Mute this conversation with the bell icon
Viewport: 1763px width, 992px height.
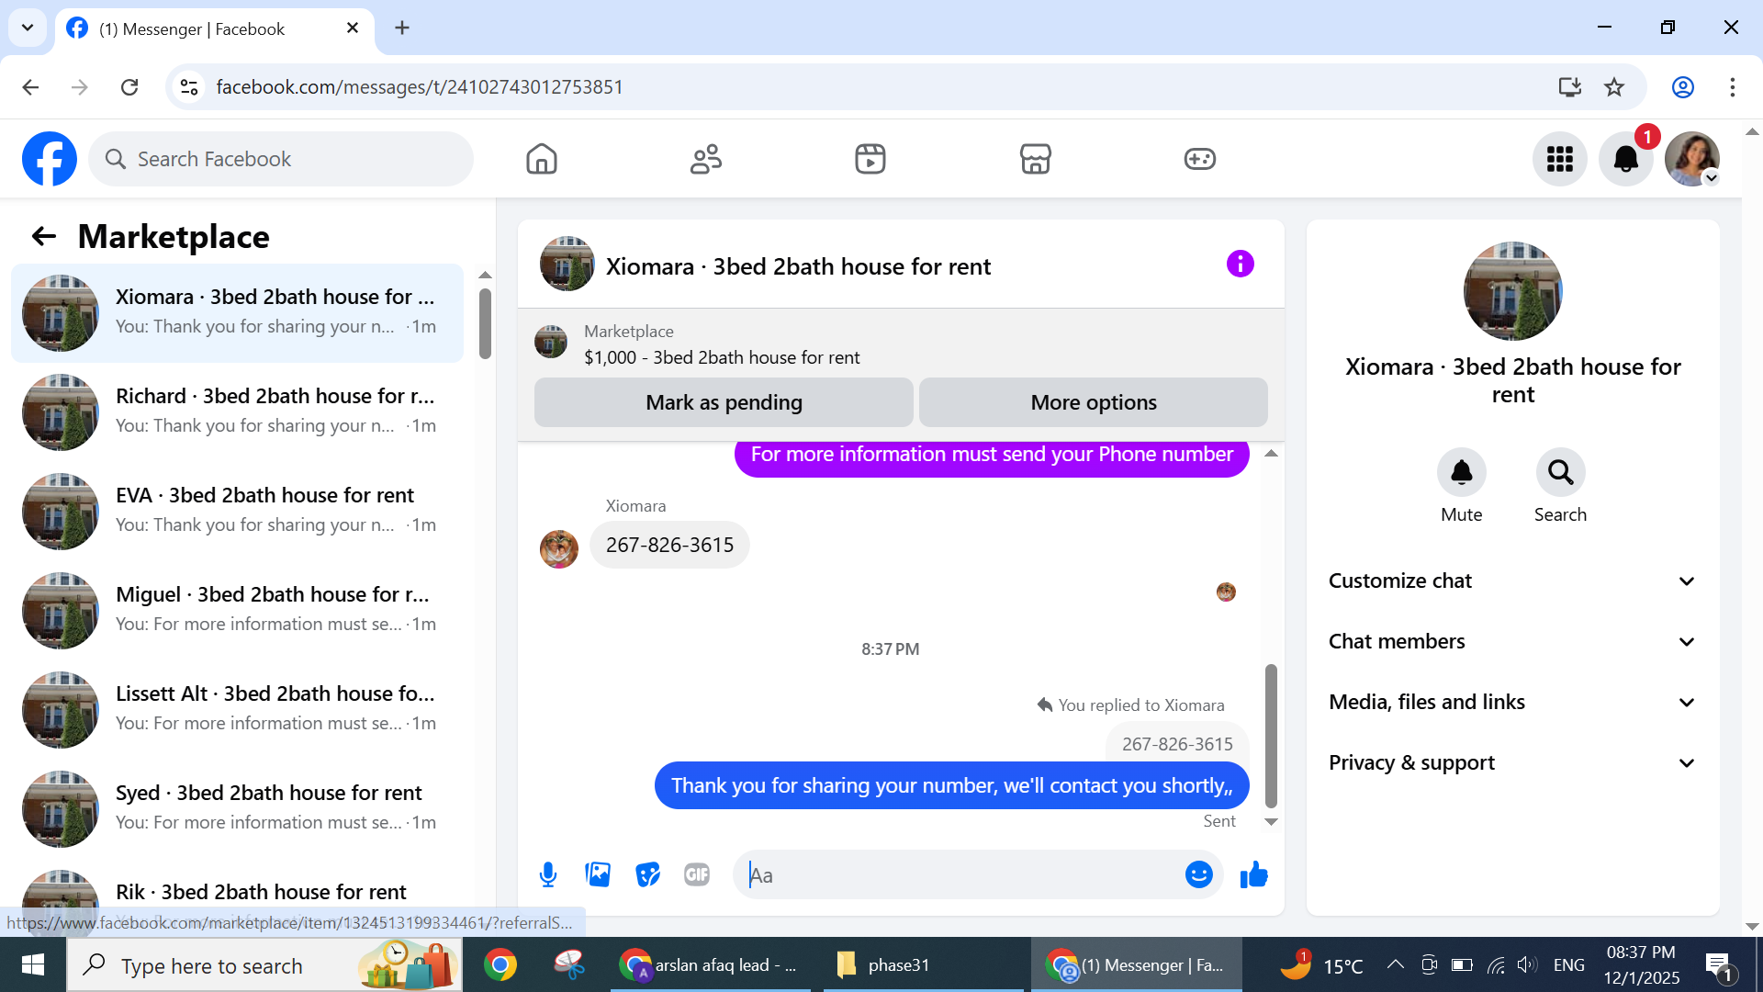(x=1461, y=472)
